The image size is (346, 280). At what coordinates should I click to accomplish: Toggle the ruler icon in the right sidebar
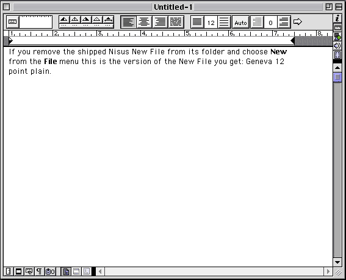(x=337, y=27)
